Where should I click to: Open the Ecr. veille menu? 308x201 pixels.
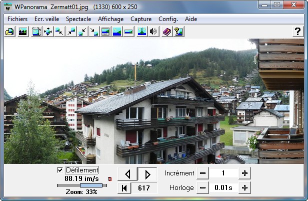click(x=47, y=19)
